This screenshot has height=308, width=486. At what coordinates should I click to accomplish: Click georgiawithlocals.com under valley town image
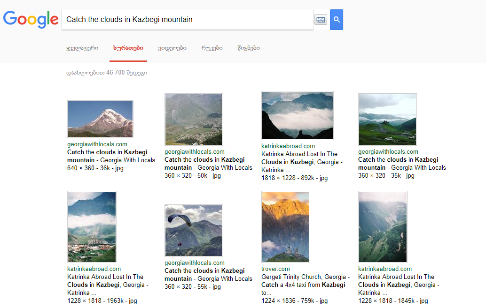pos(195,152)
